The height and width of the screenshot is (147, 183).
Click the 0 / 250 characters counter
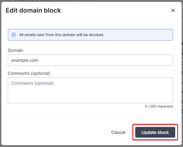coord(159,106)
